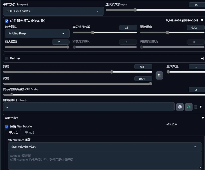Viewport: 205px width, 170px height.
Task: Enable the Refiner checkbox
Action: coord(7,58)
